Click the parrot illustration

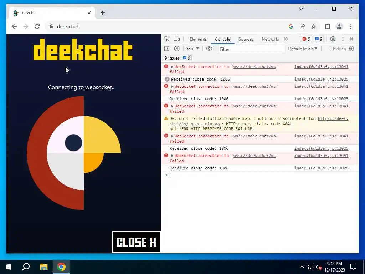coord(74,153)
